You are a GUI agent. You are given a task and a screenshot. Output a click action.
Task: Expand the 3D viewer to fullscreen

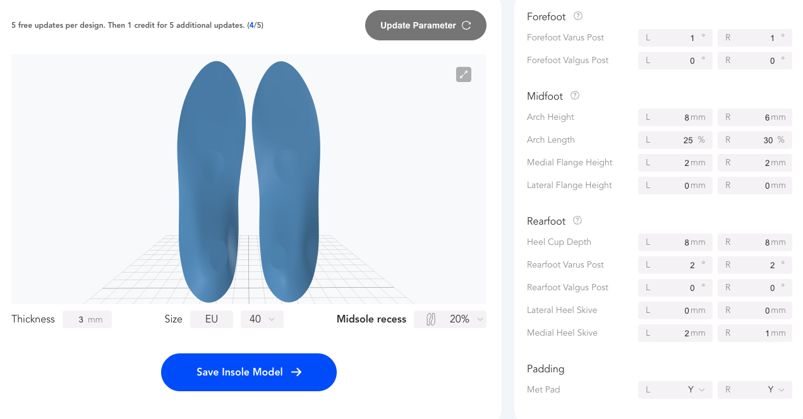464,74
